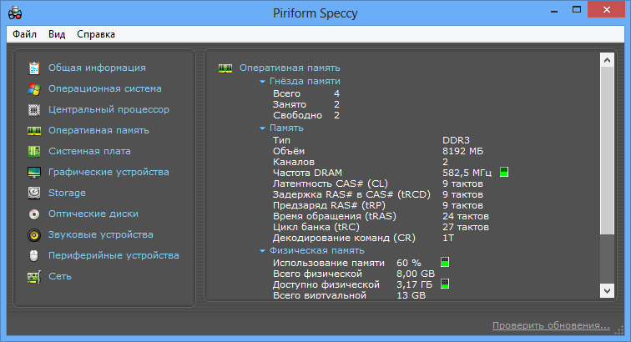Click the Занято row
This screenshot has height=342, width=631.
(x=306, y=104)
